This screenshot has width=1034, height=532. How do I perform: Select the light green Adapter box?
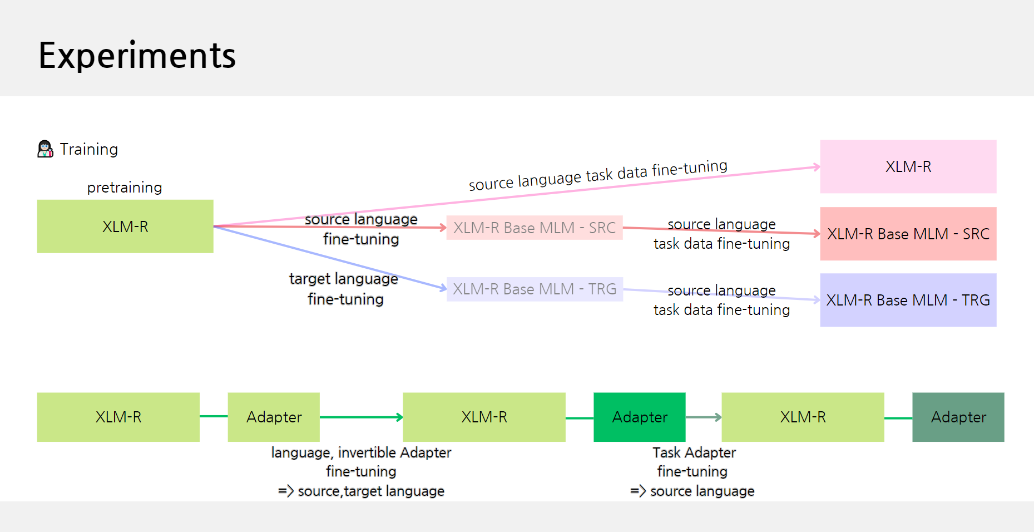[x=274, y=417]
